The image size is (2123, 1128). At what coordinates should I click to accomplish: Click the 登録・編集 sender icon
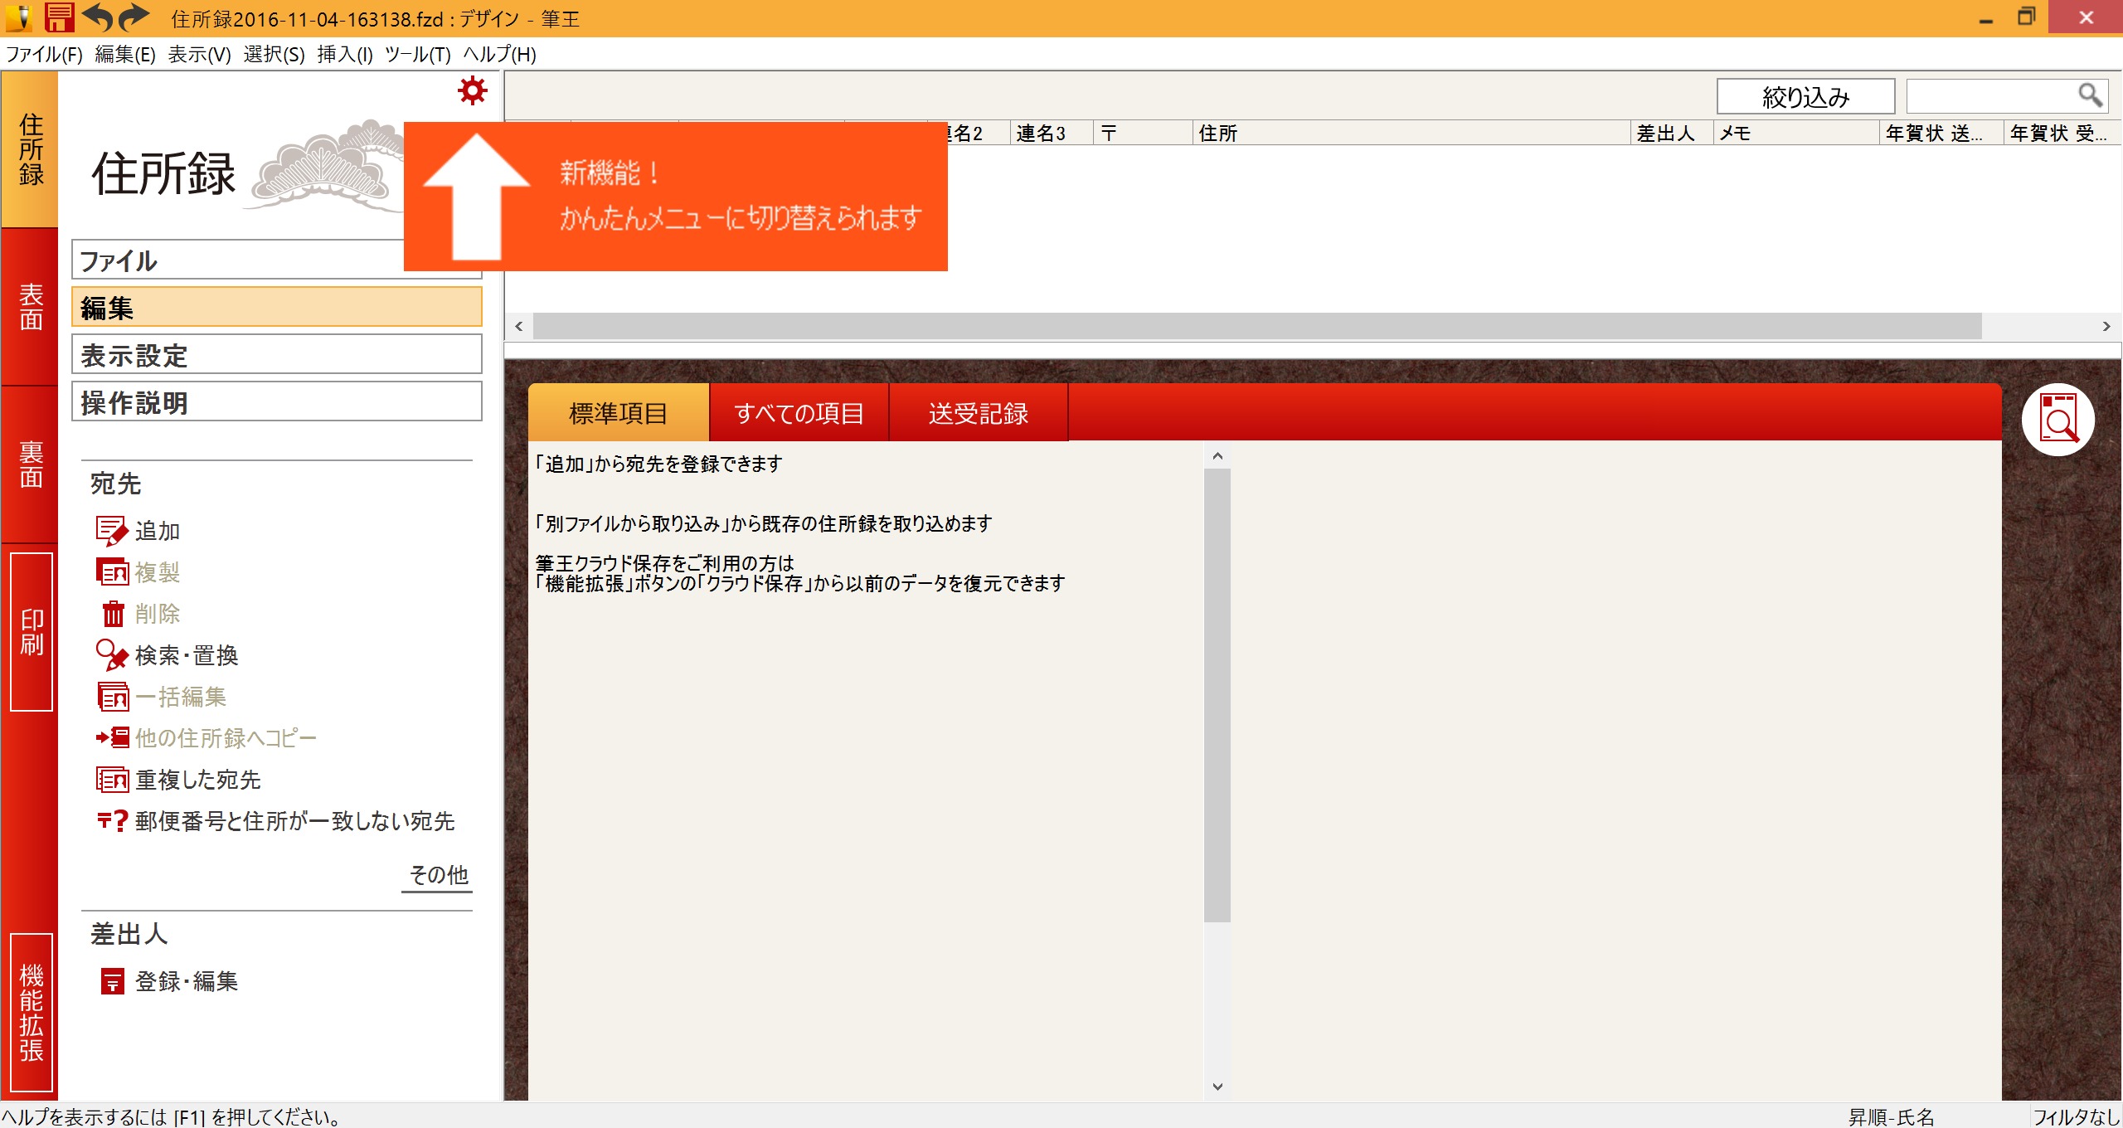pyautogui.click(x=112, y=981)
